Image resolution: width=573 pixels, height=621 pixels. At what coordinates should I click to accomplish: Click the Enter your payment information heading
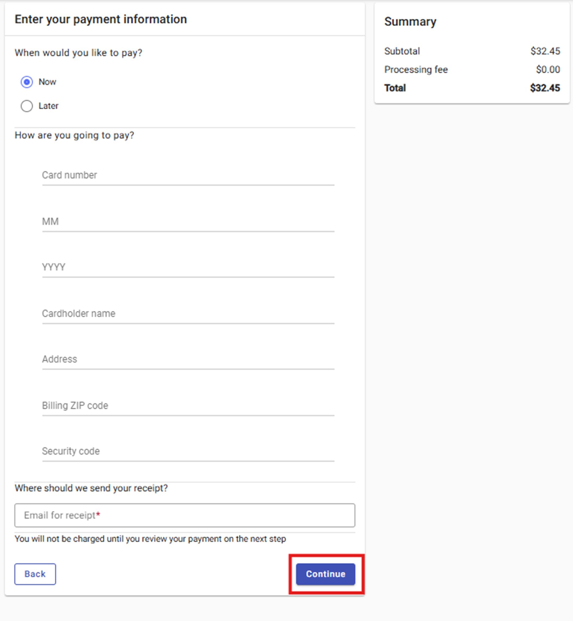(100, 19)
